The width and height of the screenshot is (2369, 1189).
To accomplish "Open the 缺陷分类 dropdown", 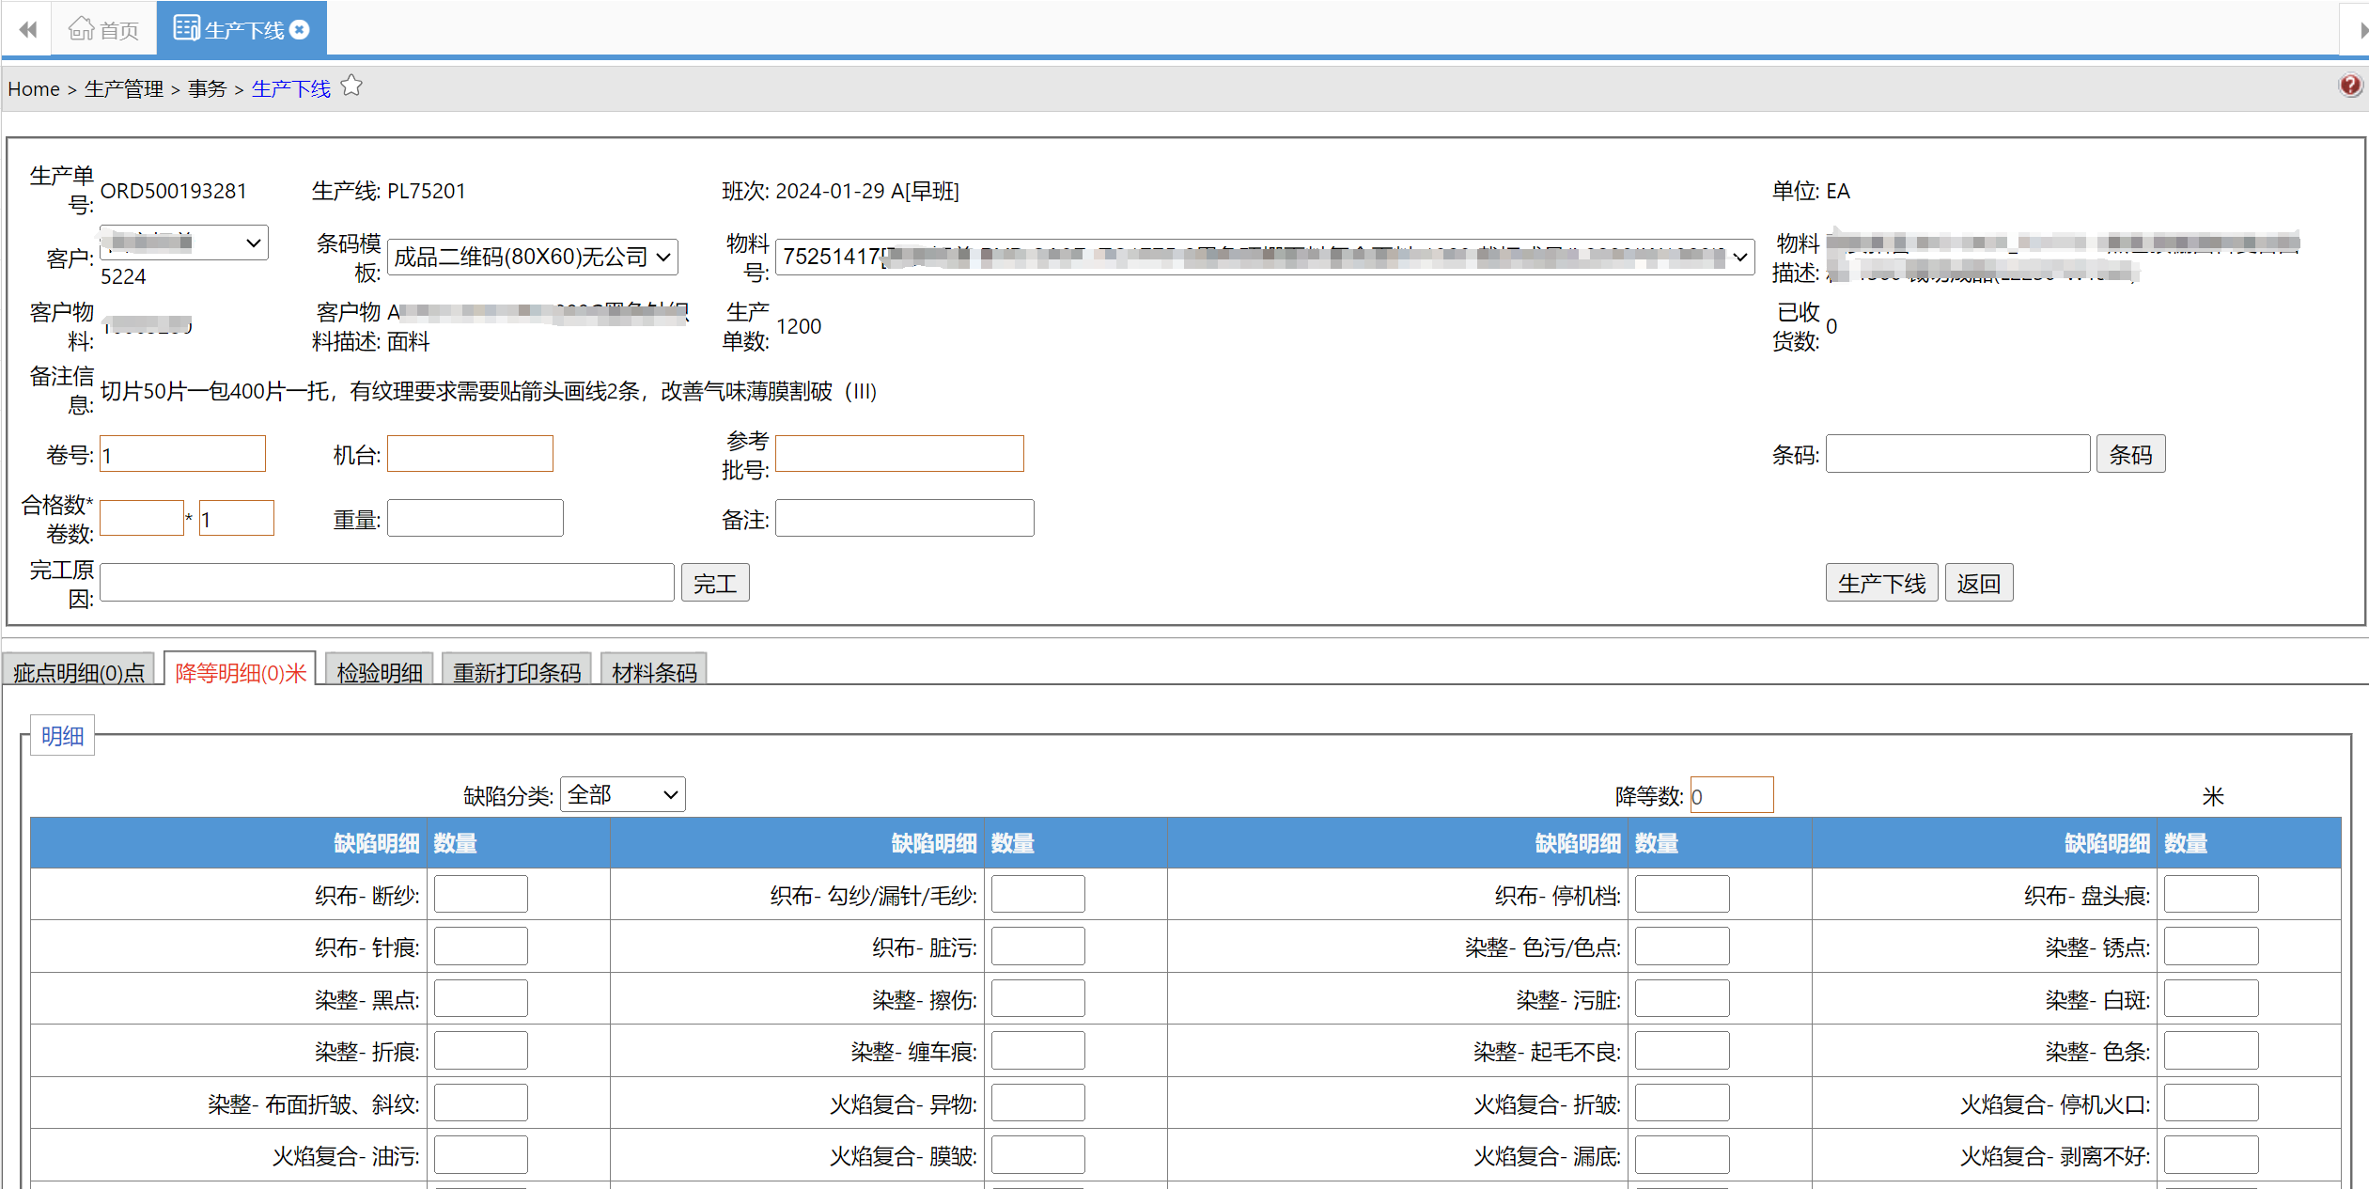I will coord(622,794).
